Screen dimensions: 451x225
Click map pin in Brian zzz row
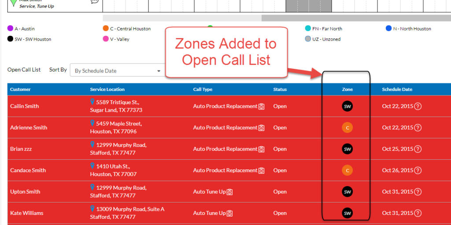92,144
